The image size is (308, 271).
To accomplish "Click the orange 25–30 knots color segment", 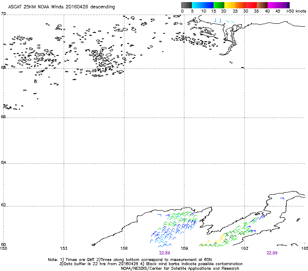I will pos(241,5).
